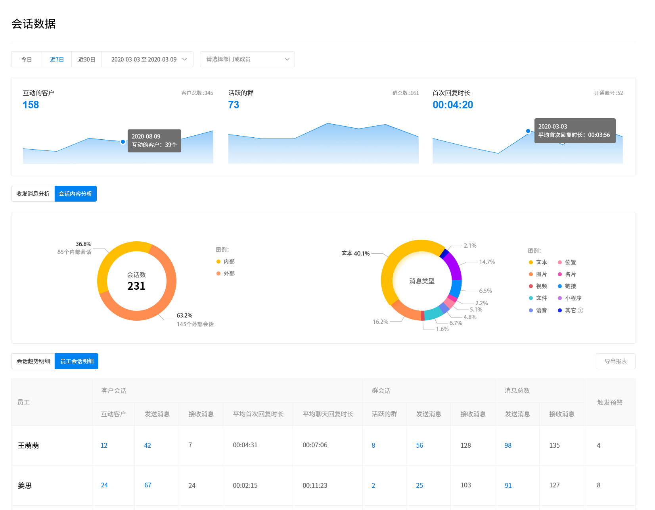
Task: Open the date range dropdown
Action: click(147, 59)
